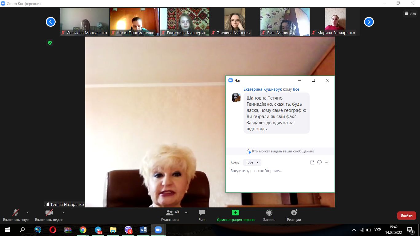Click the emoji smiley icon in chat
The image size is (420, 236).
319,162
